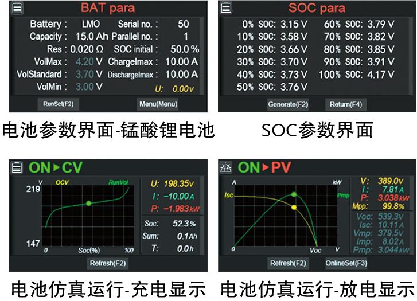The image size is (417, 301).
Task: Select the Res 0.020 Ω value
Action: point(91,49)
